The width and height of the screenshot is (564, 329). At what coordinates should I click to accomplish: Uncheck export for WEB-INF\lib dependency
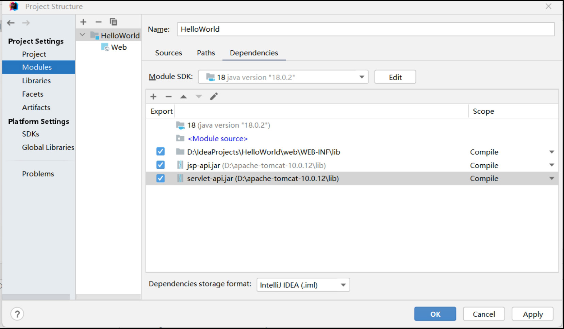[161, 151]
